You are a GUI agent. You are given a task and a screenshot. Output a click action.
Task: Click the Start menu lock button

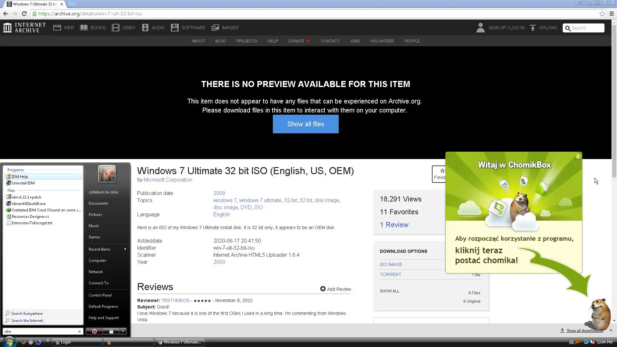tap(111, 331)
